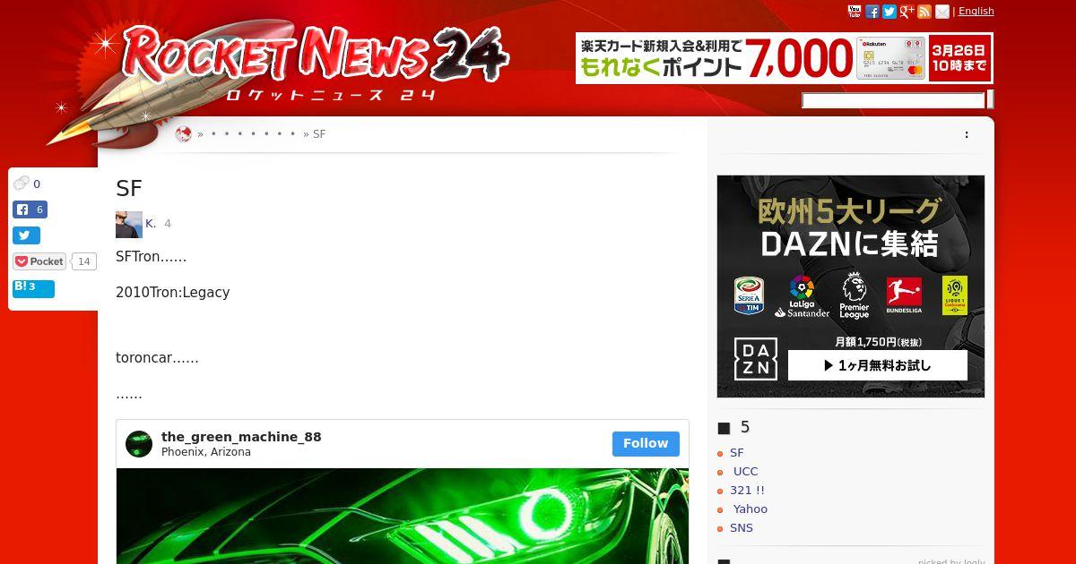Save article to Pocket

[x=39, y=261]
